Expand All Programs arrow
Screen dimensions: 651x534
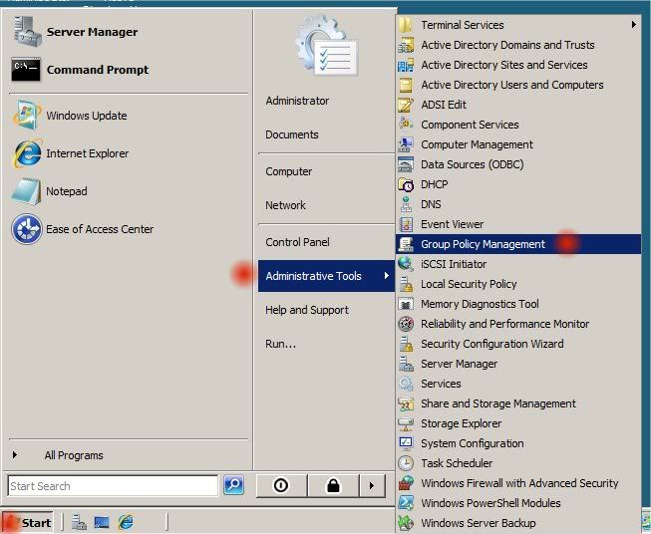click(15, 454)
